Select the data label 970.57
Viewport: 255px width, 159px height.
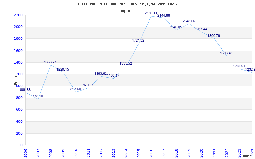[88, 85]
